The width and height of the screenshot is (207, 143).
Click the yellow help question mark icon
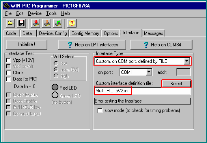[72, 23]
